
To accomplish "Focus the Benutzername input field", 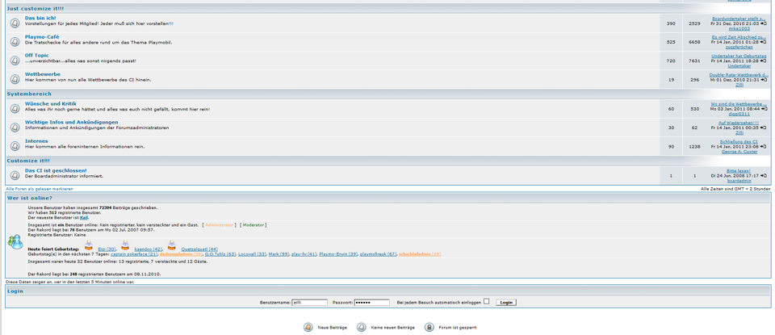I will (x=309, y=302).
